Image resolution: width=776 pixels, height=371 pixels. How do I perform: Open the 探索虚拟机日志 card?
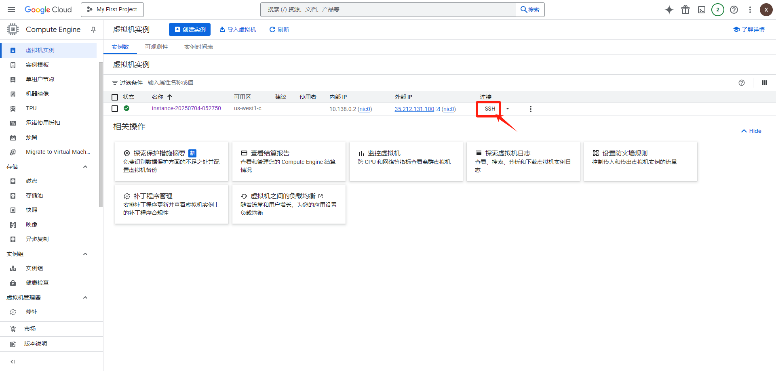pos(523,161)
